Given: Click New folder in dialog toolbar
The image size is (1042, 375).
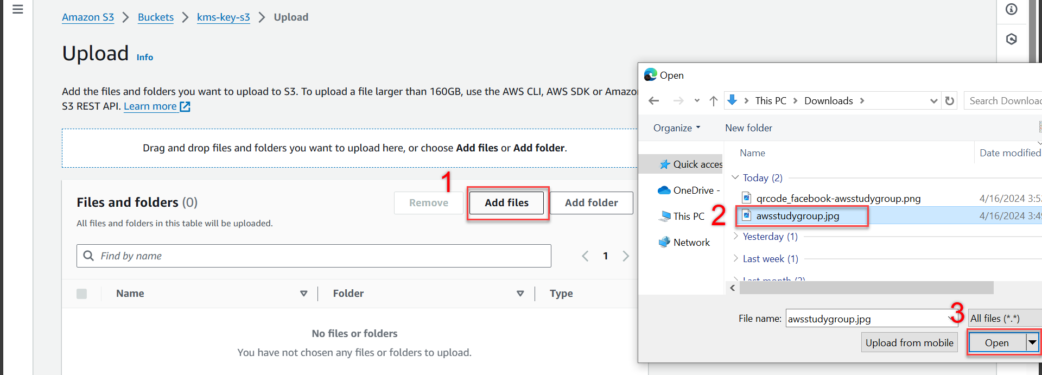Looking at the screenshot, I should (748, 128).
